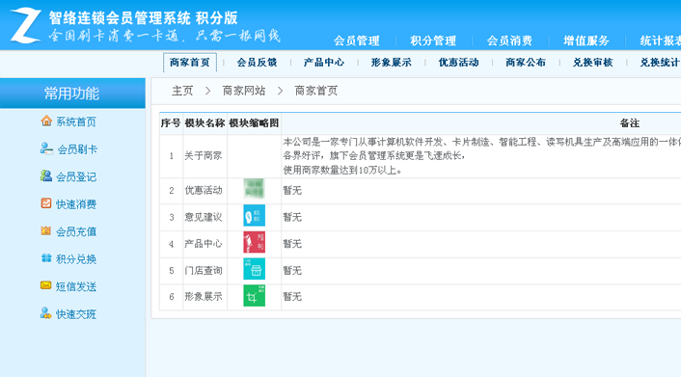Click the chart icon beside 快速消费

click(46, 203)
